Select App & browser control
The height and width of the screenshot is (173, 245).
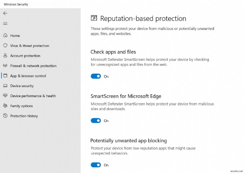coord(28,76)
